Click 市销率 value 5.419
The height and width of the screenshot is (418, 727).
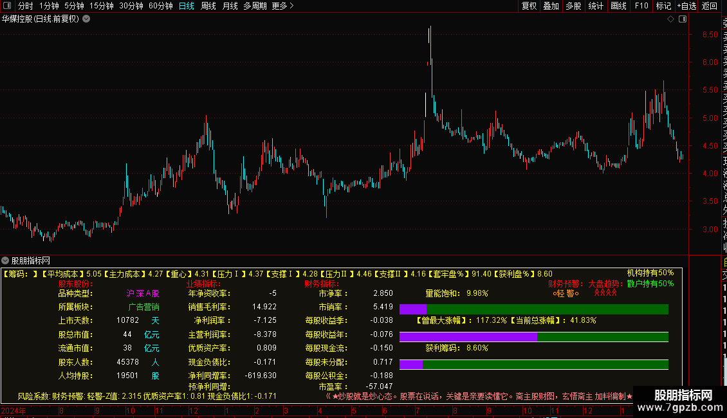[383, 307]
